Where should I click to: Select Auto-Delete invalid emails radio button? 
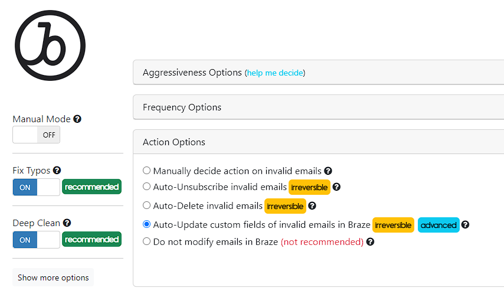146,205
